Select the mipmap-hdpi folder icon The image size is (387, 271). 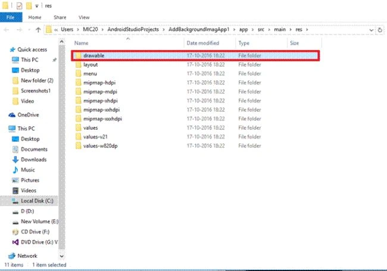click(x=79, y=83)
